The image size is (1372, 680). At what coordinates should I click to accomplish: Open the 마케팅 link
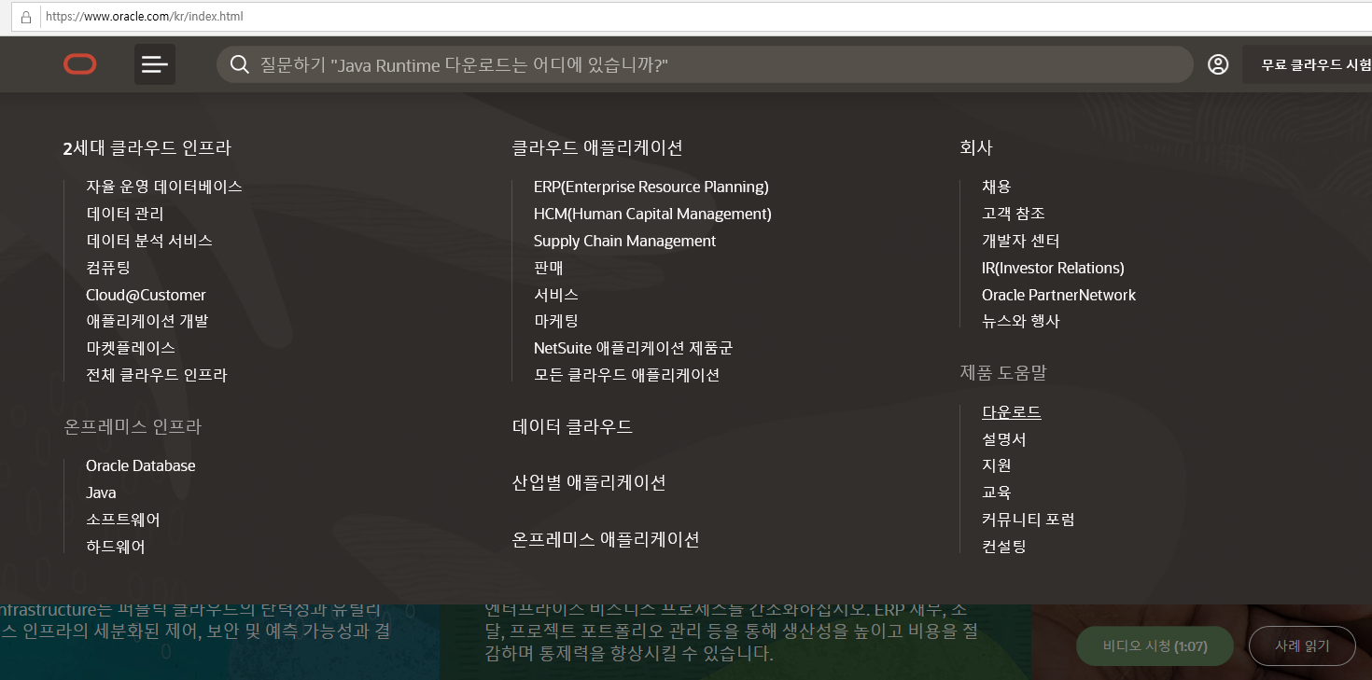click(556, 321)
